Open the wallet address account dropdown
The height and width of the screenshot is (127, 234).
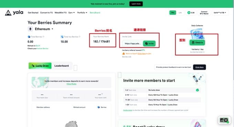coord(220,13)
